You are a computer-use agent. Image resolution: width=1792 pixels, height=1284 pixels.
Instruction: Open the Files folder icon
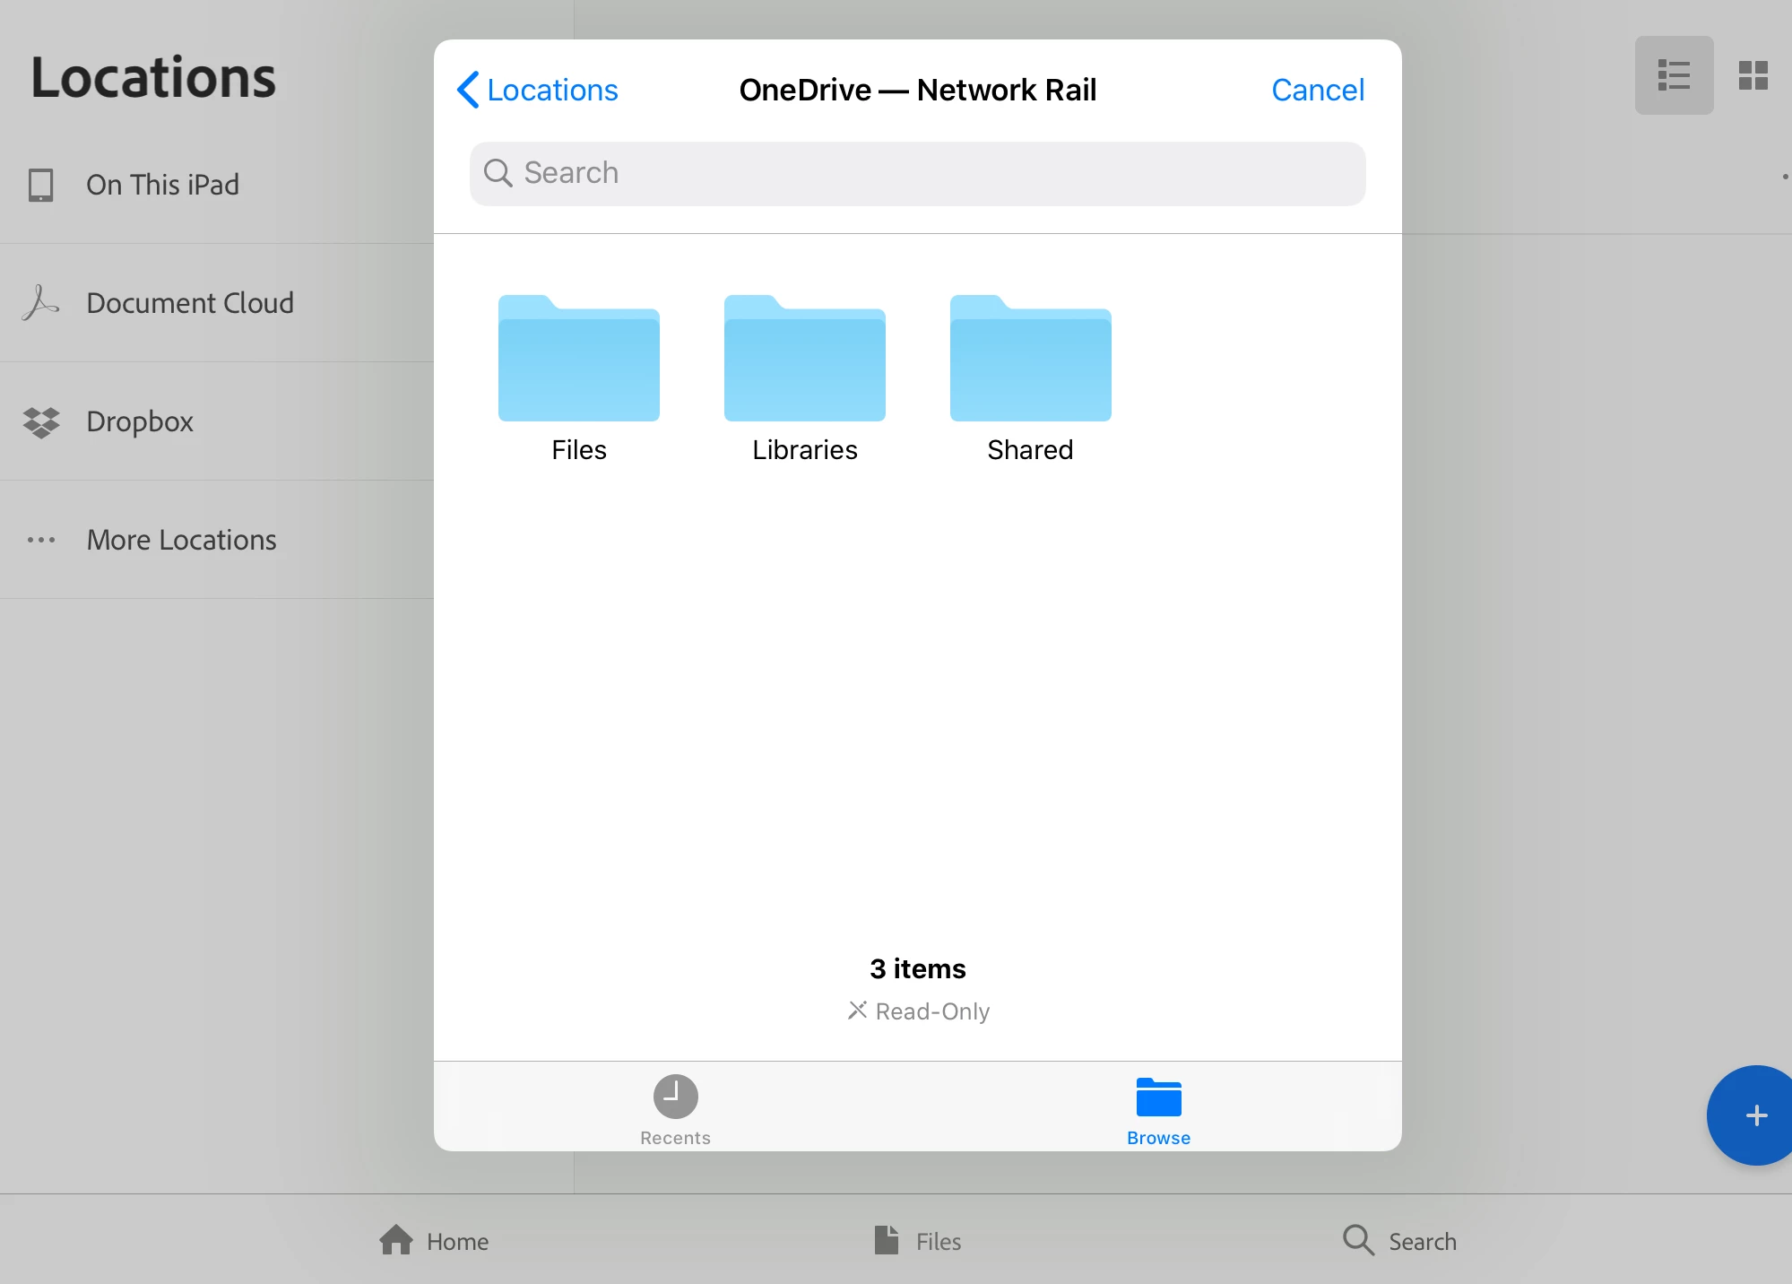coord(578,360)
